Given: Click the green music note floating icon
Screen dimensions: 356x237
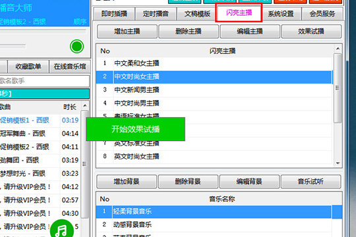Looking at the screenshot, I should tap(62, 229).
